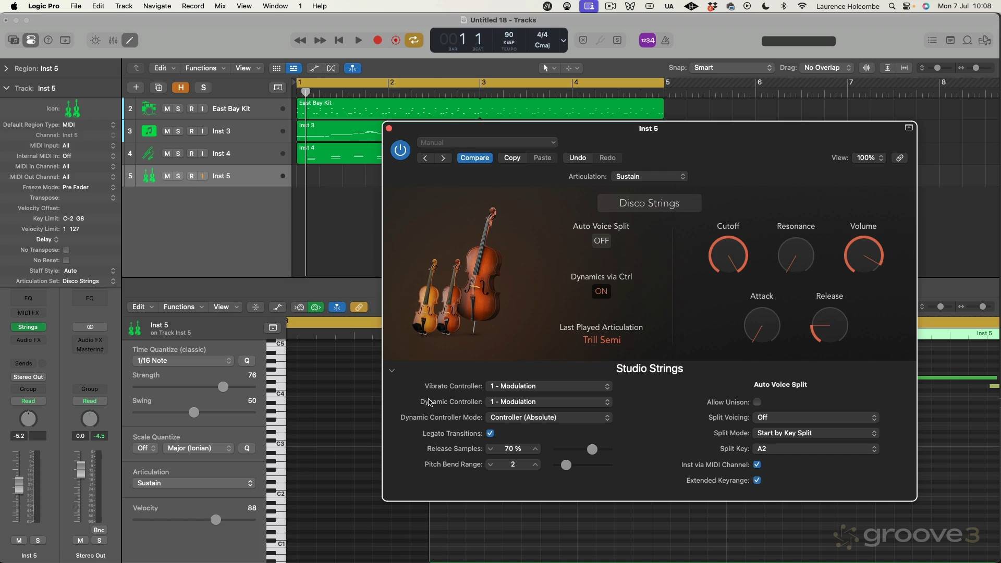Toggle Inst via MIDI Channel checkbox
This screenshot has width=1001, height=563.
[757, 464]
